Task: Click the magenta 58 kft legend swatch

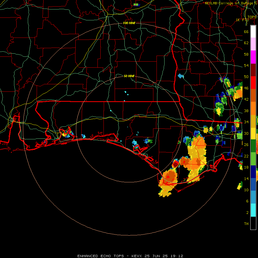Action: [253, 57]
